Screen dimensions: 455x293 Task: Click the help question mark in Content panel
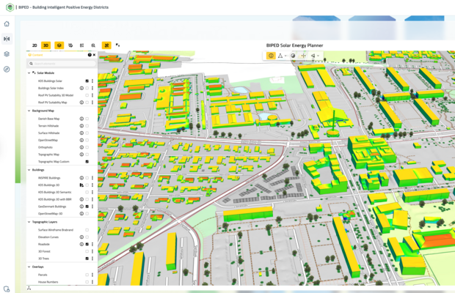[x=90, y=55]
